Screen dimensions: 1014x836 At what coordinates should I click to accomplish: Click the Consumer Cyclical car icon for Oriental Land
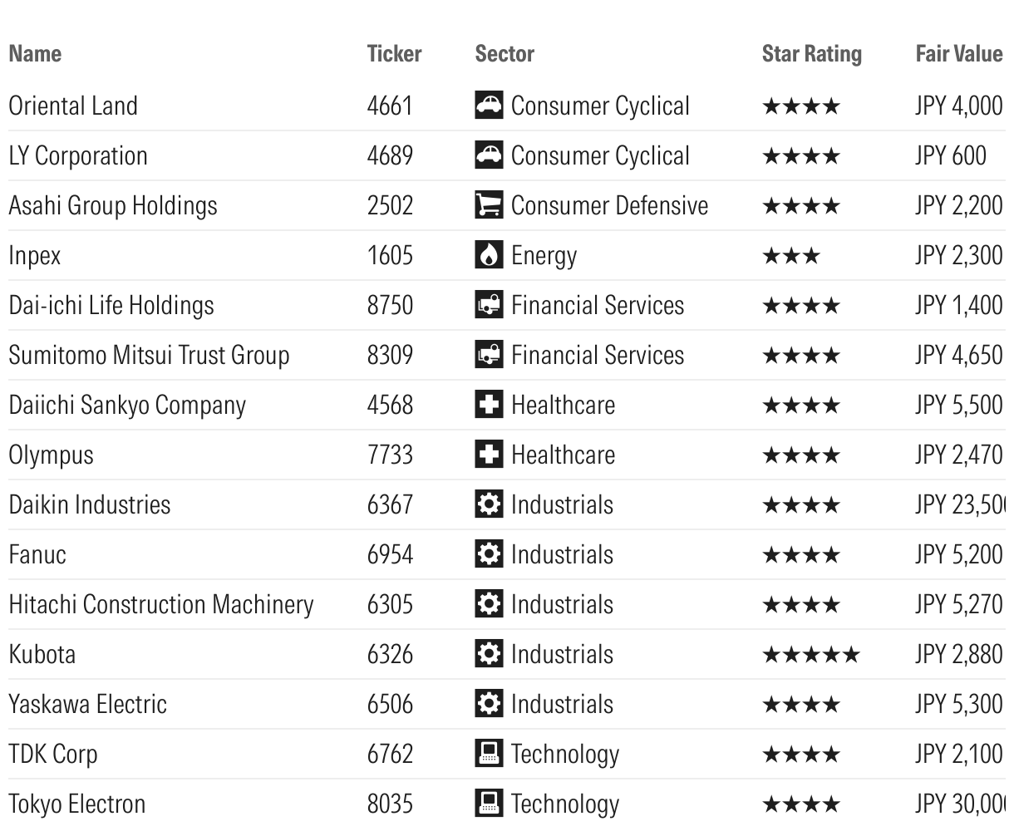pos(489,106)
